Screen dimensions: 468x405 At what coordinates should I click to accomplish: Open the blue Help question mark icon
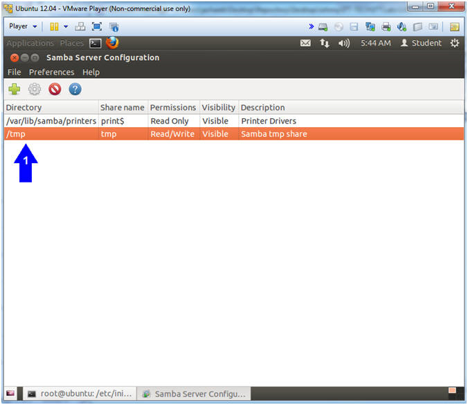coord(75,89)
